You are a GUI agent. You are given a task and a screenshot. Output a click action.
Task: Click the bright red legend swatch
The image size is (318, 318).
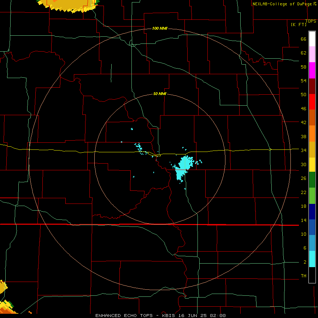point(312,102)
